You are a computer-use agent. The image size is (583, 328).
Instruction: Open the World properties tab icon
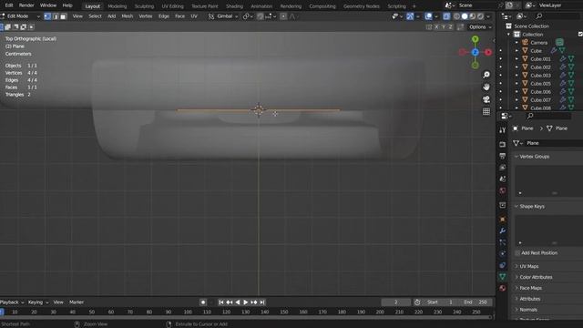coord(503,190)
